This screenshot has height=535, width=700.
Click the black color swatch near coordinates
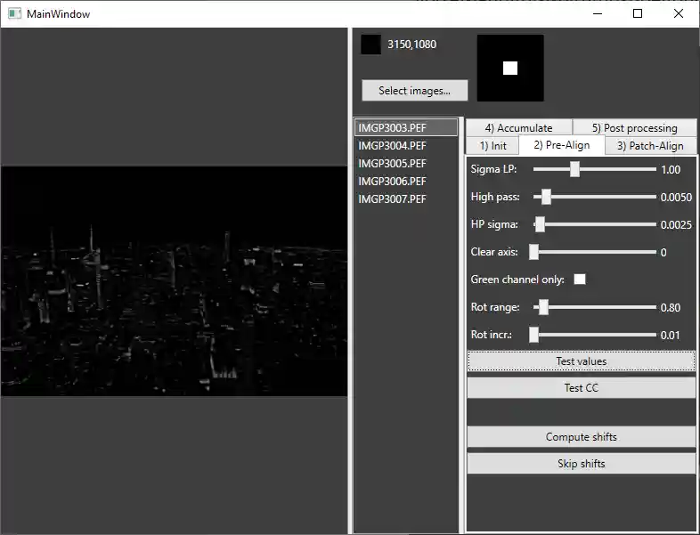(x=370, y=45)
